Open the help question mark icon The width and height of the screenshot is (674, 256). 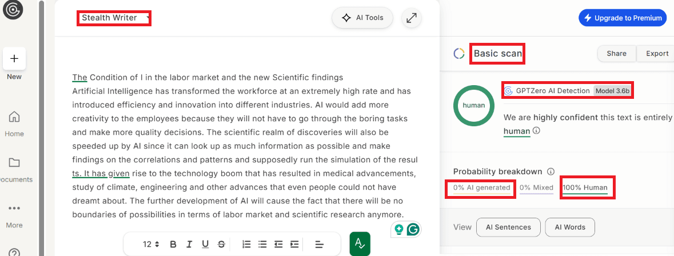[14, 253]
